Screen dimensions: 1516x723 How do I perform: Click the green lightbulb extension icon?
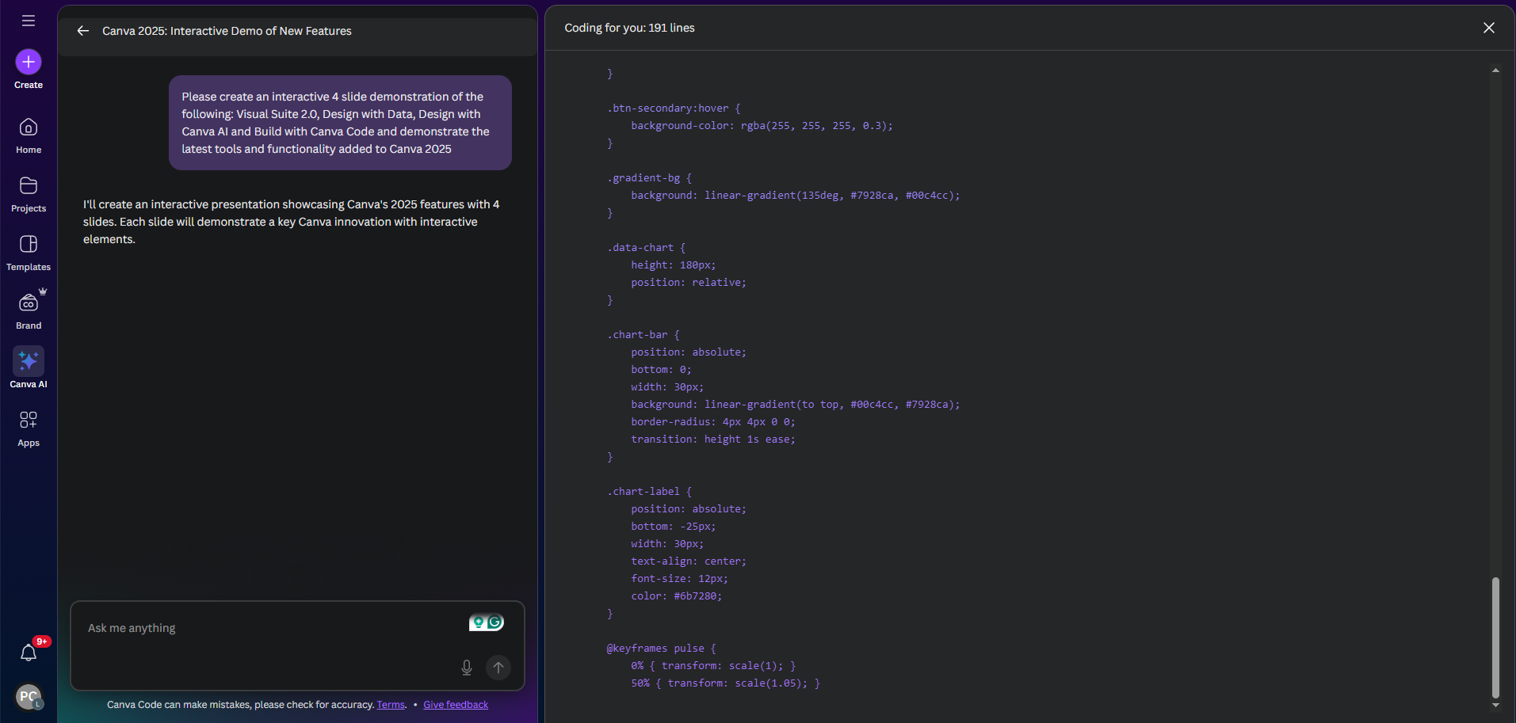click(x=479, y=622)
